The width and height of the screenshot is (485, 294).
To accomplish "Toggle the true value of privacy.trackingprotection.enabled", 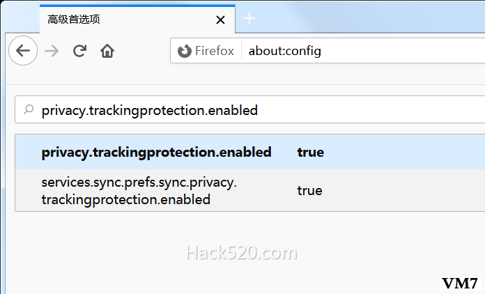I will pos(310,152).
